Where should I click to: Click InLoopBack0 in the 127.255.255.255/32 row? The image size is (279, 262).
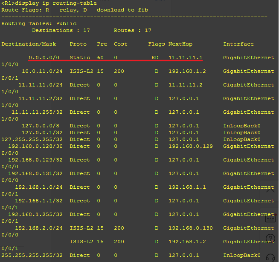pos(242,139)
